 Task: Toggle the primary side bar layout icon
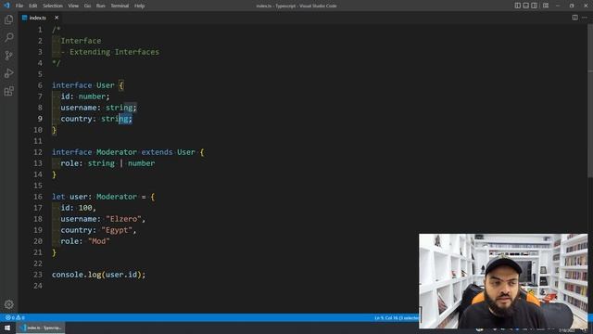(x=517, y=6)
